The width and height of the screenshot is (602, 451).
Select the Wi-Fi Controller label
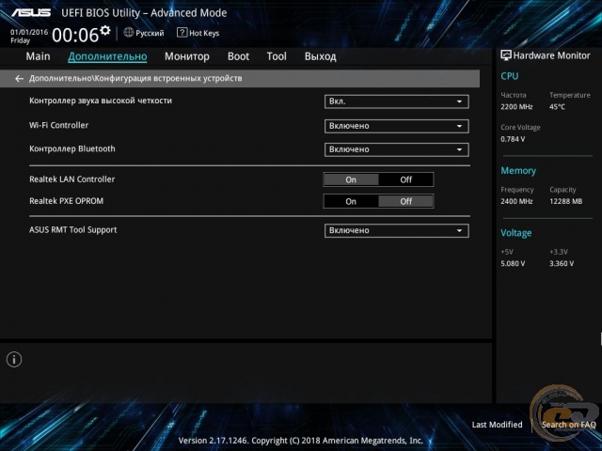58,125
